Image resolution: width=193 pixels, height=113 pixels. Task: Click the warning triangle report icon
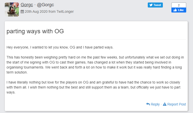point(165,104)
